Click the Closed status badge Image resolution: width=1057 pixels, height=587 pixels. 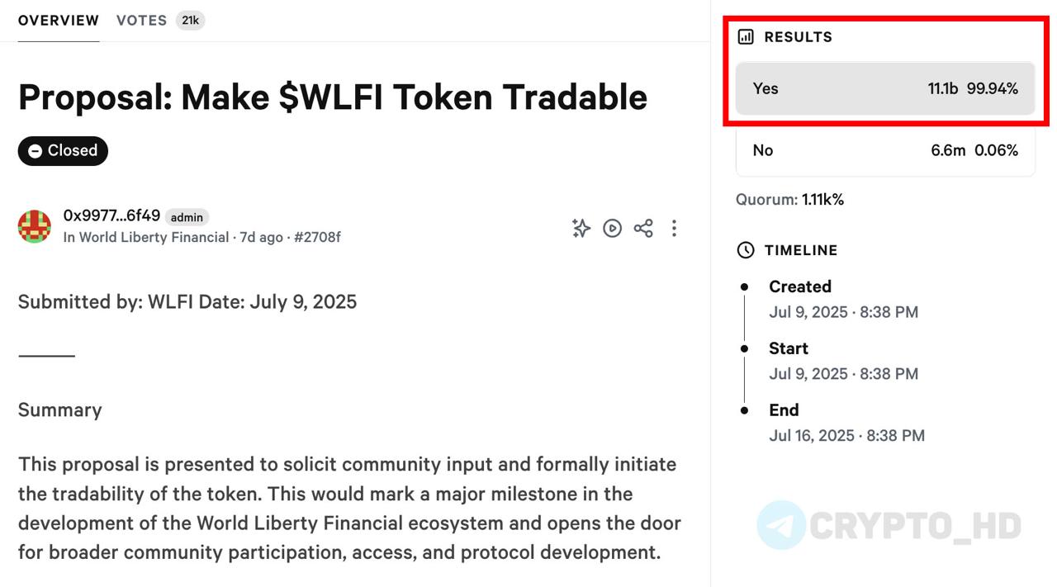[x=63, y=150]
